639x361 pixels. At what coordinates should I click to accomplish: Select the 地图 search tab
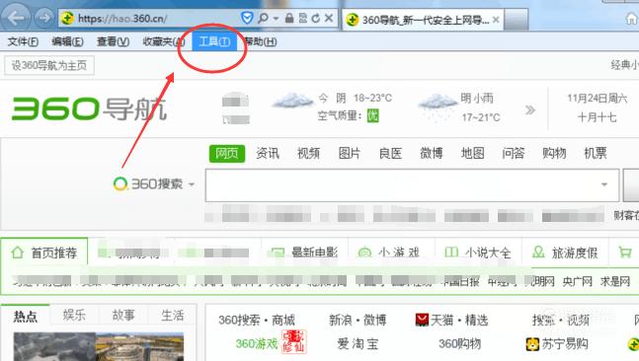pyautogui.click(x=472, y=154)
